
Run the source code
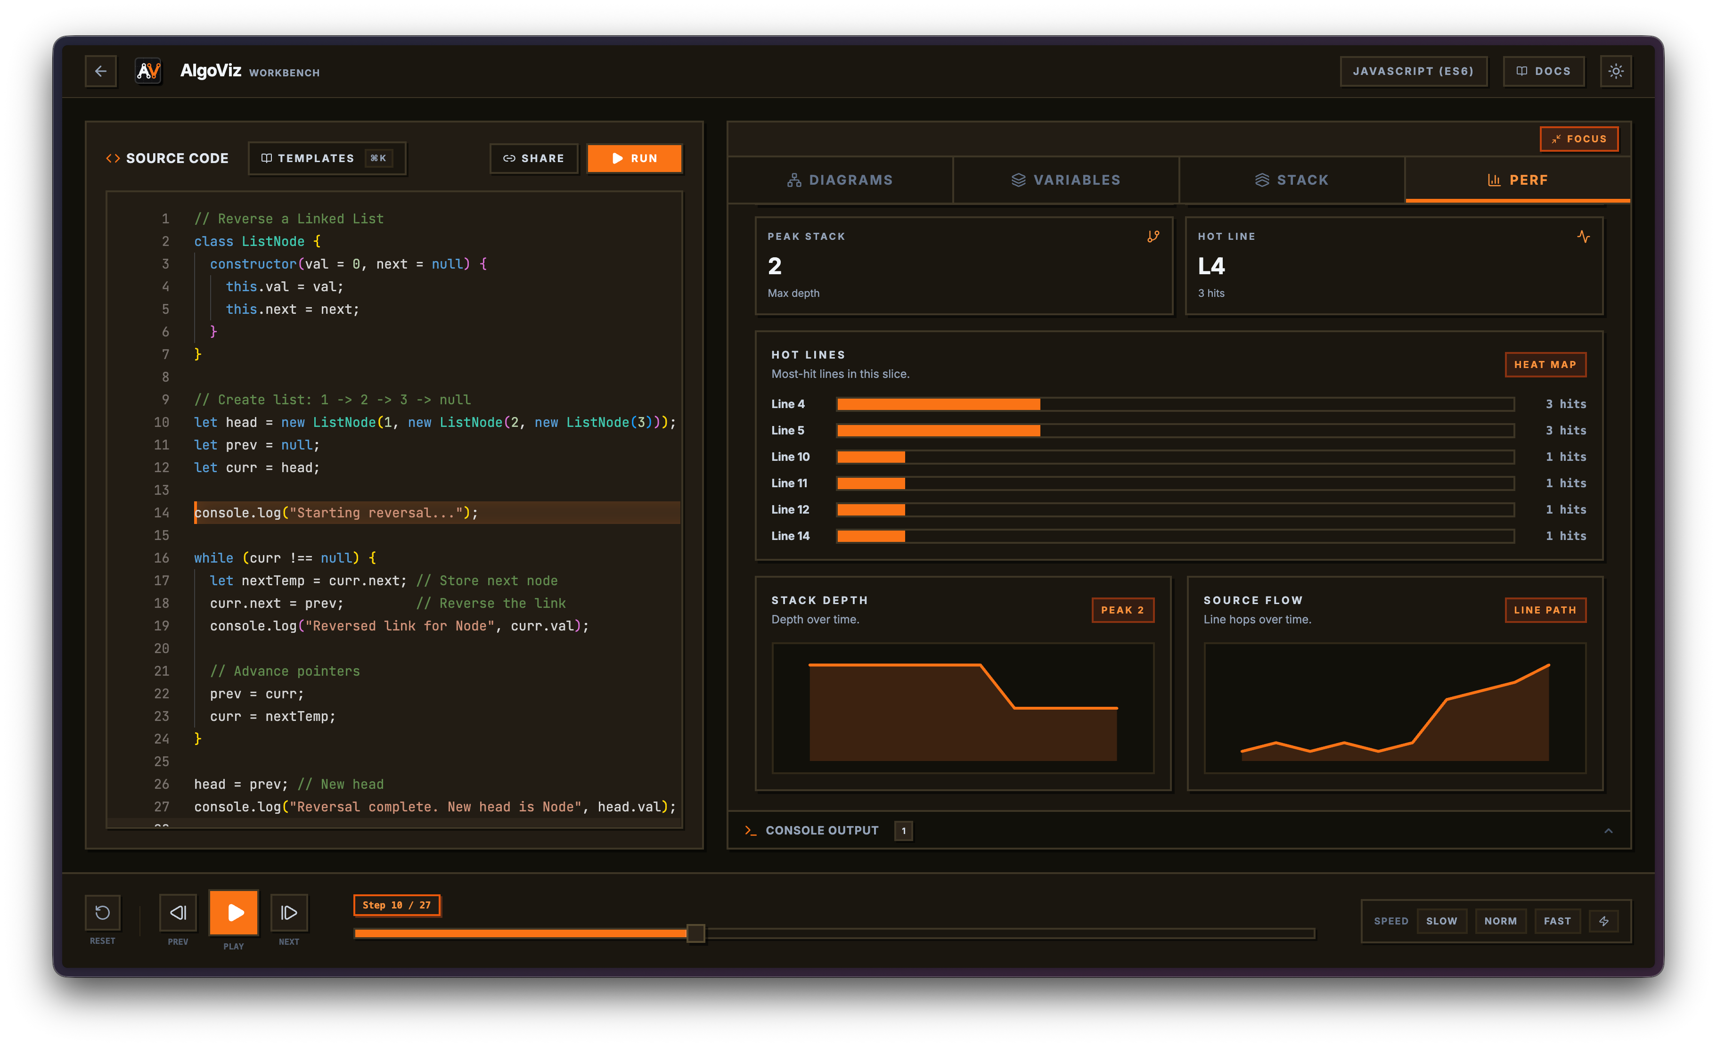[634, 158]
